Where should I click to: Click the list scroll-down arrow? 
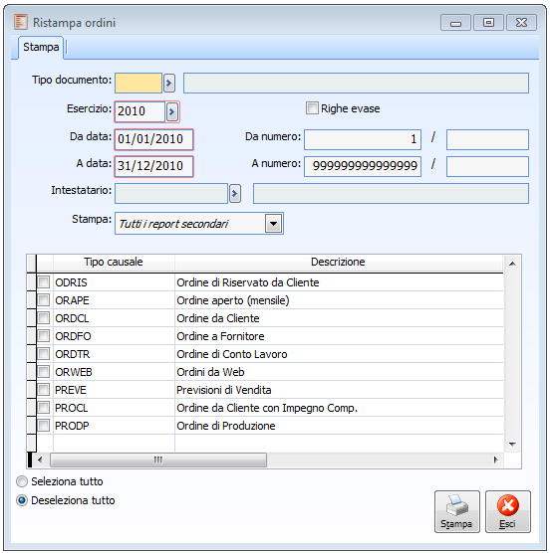(x=512, y=444)
